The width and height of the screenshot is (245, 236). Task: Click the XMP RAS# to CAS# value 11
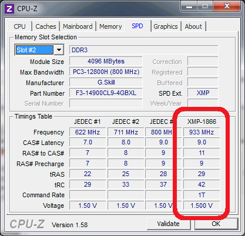[202, 153]
